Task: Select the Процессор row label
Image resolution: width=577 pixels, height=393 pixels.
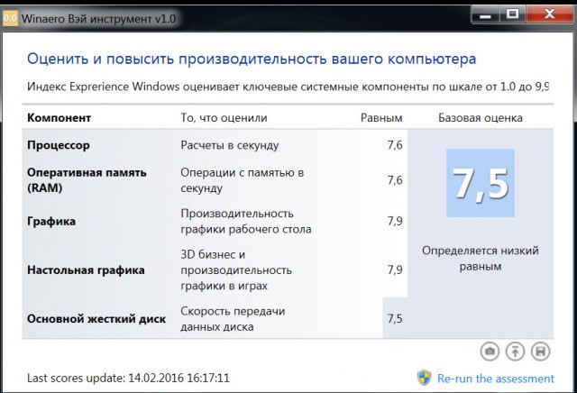Action: point(59,145)
